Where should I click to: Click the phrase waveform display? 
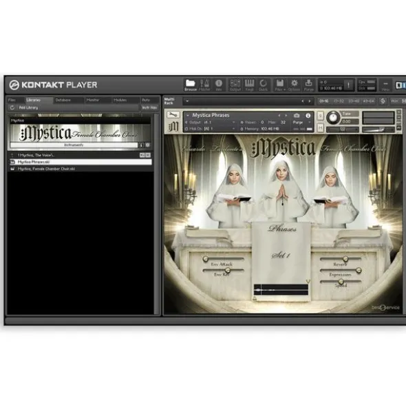pos(281,290)
